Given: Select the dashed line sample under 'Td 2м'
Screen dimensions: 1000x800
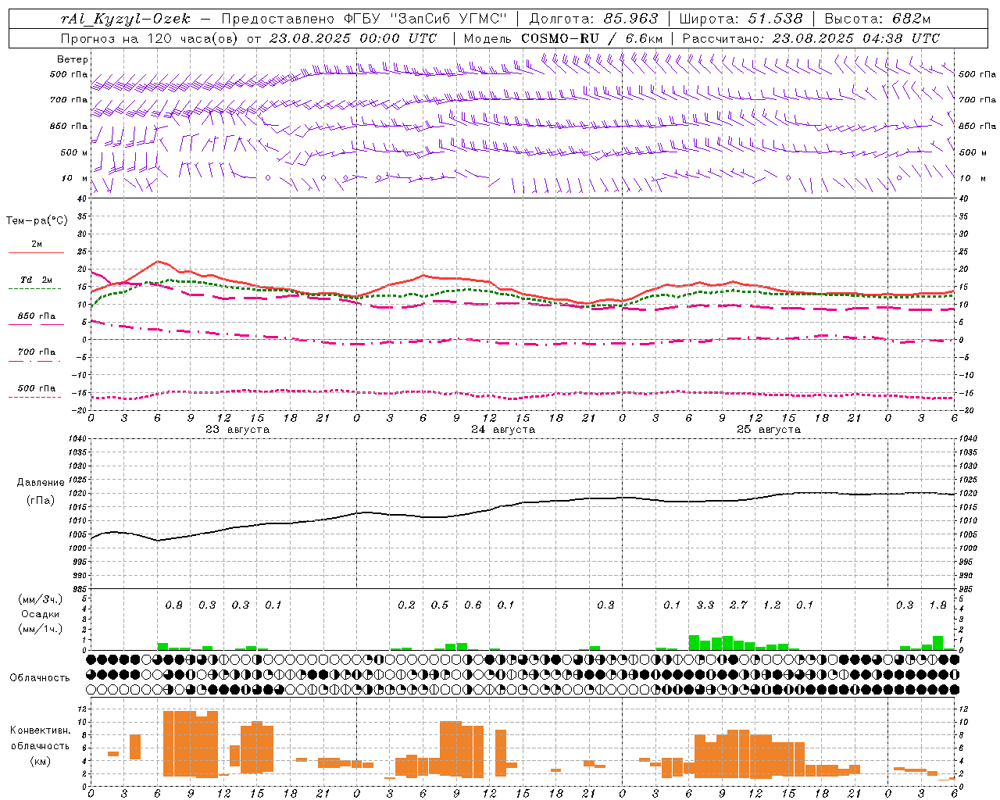Looking at the screenshot, I should (x=35, y=288).
